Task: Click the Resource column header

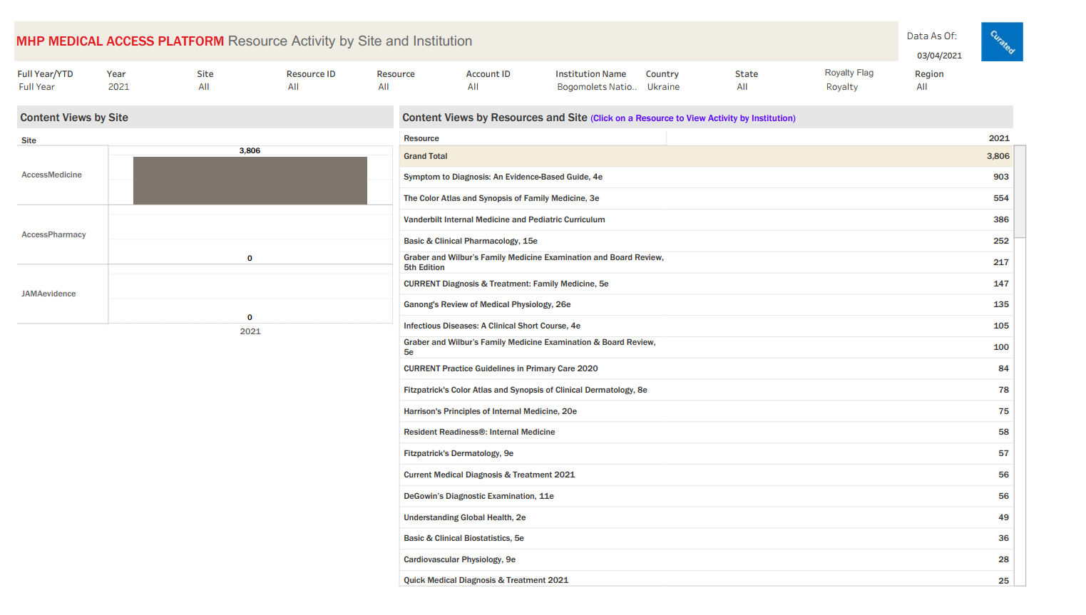Action: point(421,138)
